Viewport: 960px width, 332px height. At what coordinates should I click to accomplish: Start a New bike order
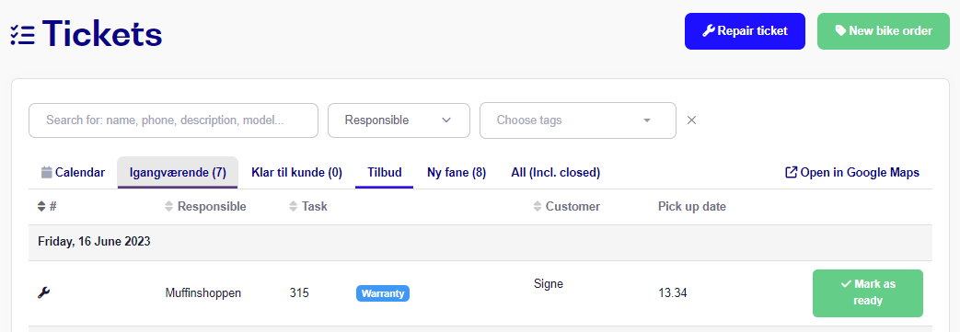tap(884, 31)
